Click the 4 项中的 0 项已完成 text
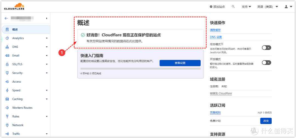Viewport: 296px width, 138px height. point(91,74)
